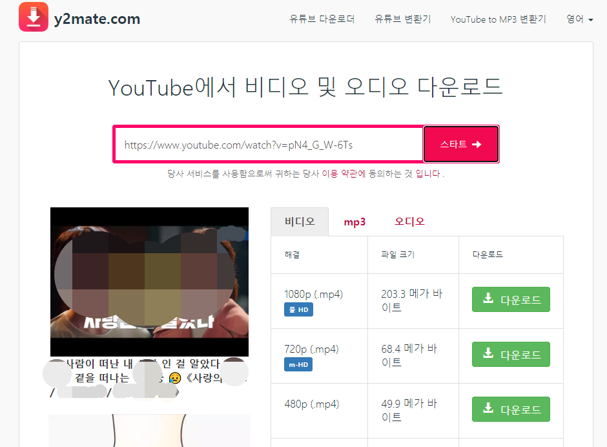This screenshot has height=447, width=607.
Task: Expand the 영어 language dropdown
Action: pyautogui.click(x=579, y=19)
